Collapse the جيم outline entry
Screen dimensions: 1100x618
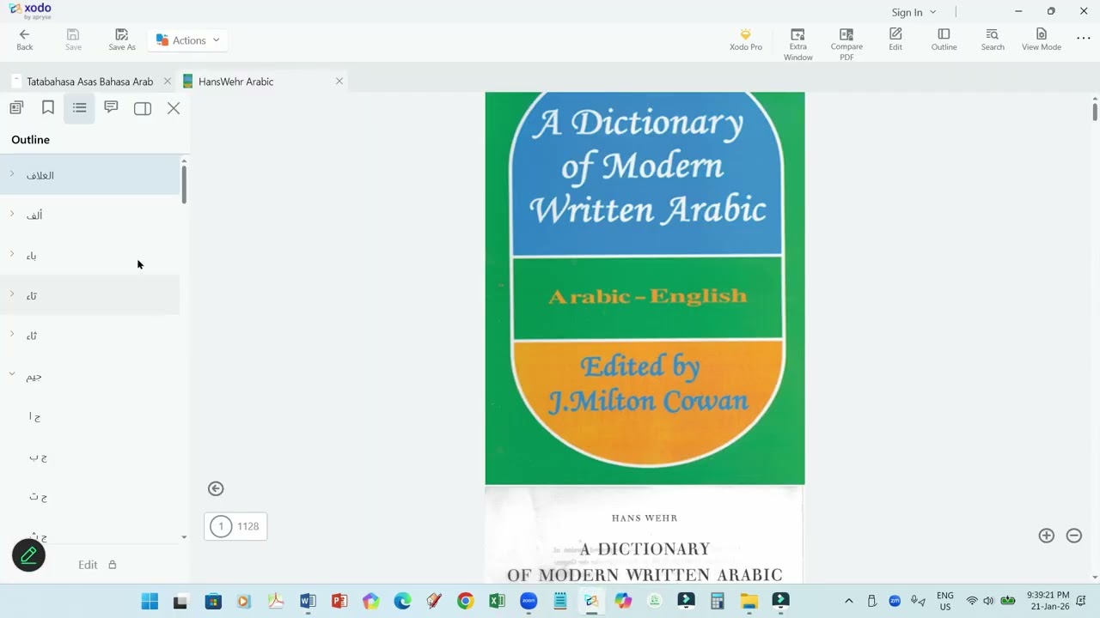(x=12, y=375)
